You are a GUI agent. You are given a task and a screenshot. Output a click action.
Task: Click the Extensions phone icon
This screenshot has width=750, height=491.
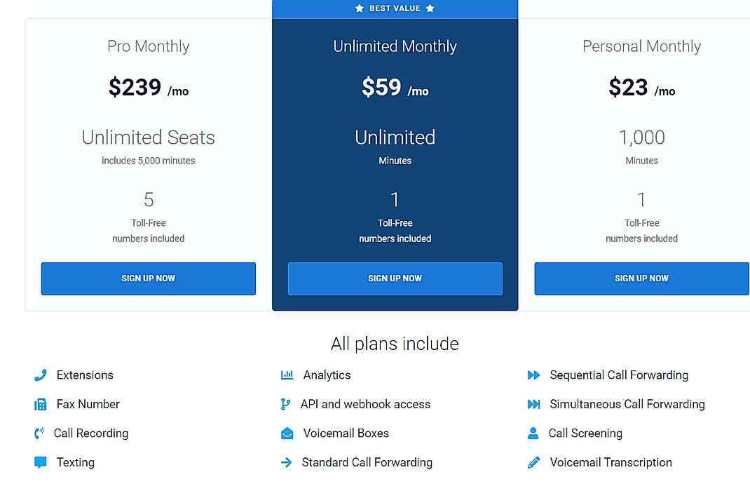point(40,375)
